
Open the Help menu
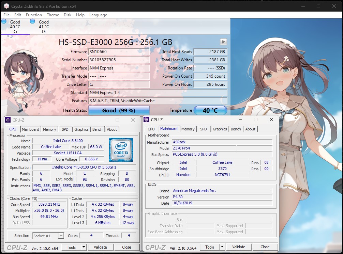(x=80, y=15)
